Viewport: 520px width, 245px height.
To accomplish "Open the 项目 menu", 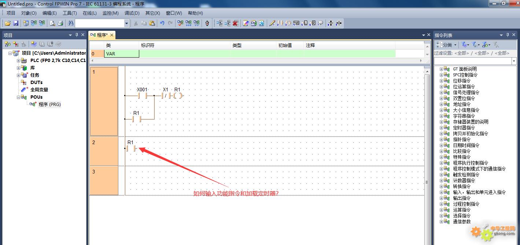I will (11, 13).
